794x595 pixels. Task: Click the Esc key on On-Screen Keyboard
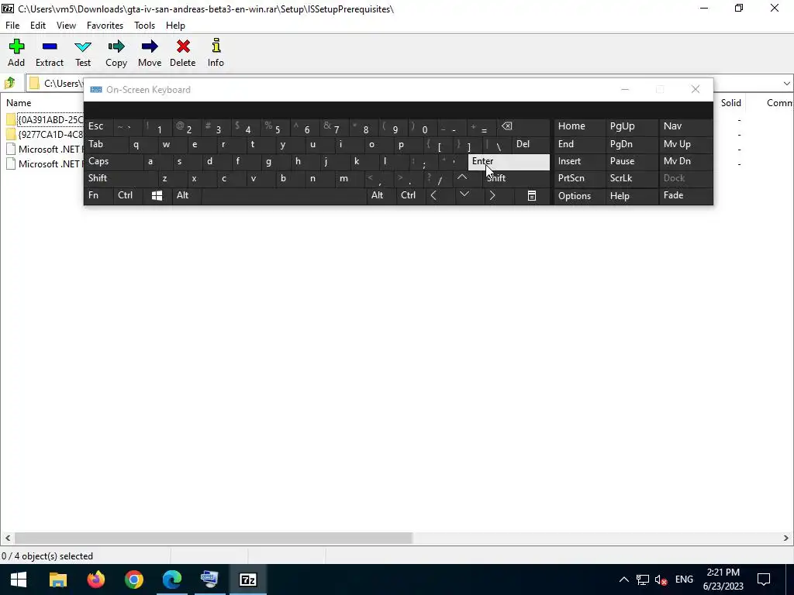(x=98, y=126)
